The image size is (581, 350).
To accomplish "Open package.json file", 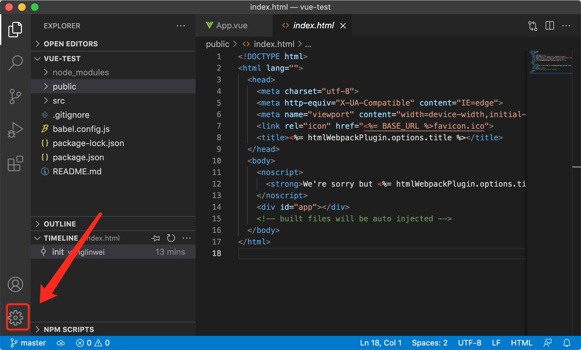I will click(113, 157).
